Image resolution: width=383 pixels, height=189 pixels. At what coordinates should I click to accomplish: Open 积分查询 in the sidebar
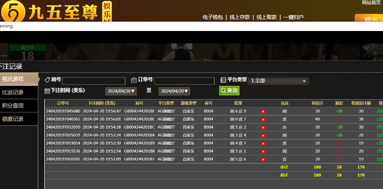coord(19,106)
